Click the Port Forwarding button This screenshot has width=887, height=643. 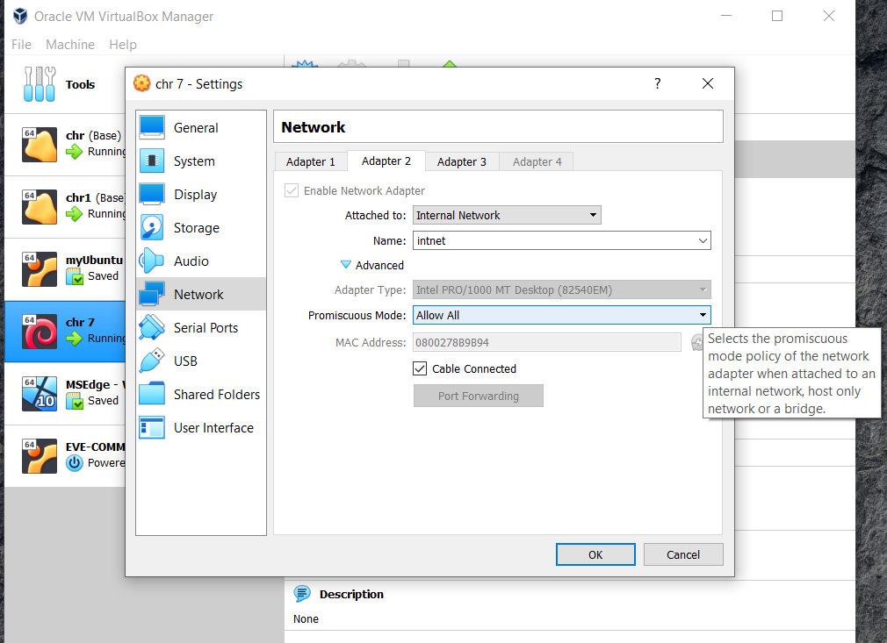pyautogui.click(x=478, y=396)
